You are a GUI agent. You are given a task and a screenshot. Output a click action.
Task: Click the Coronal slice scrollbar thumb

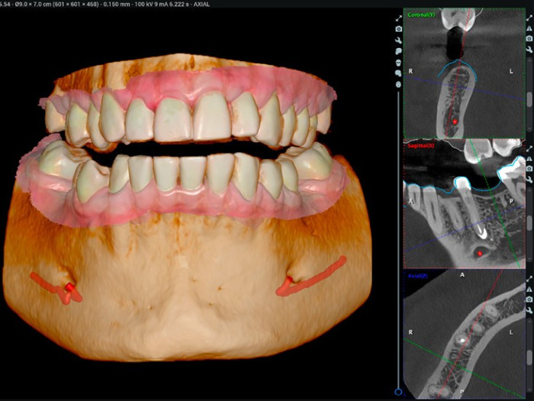coord(529,99)
